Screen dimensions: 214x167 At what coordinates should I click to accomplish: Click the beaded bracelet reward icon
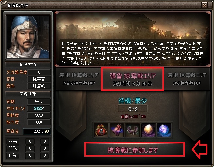(133, 130)
